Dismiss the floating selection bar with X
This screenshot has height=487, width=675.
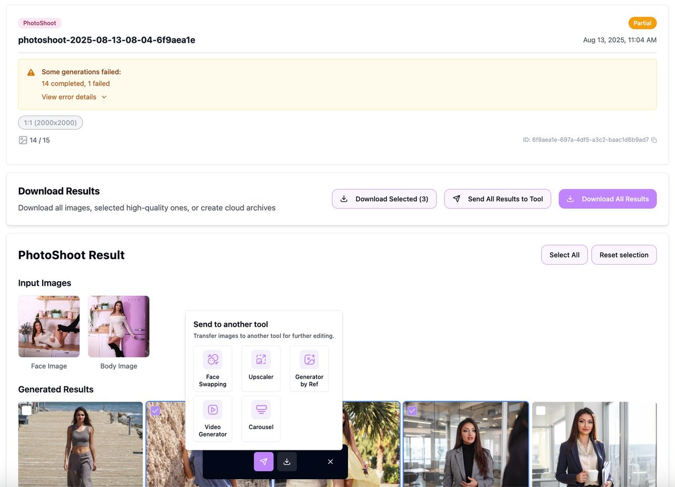330,462
